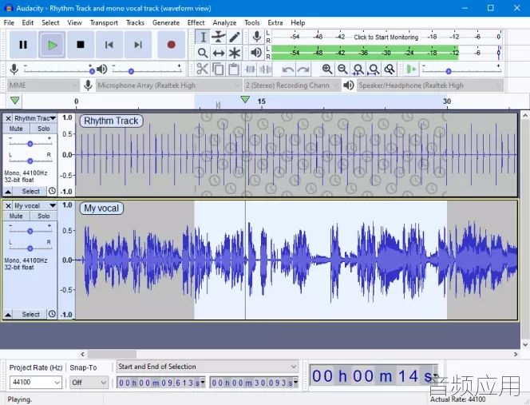Open the Rhythm Track name dropdown menu
Image resolution: width=530 pixels, height=405 pixels.
pyautogui.click(x=35, y=118)
